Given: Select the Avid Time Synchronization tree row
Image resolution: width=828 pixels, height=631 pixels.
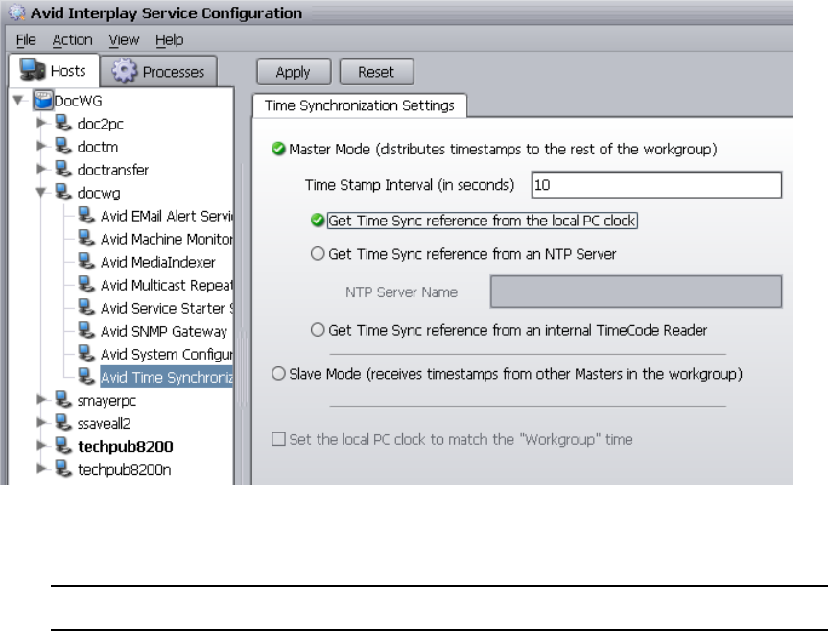Looking at the screenshot, I should tap(166, 377).
